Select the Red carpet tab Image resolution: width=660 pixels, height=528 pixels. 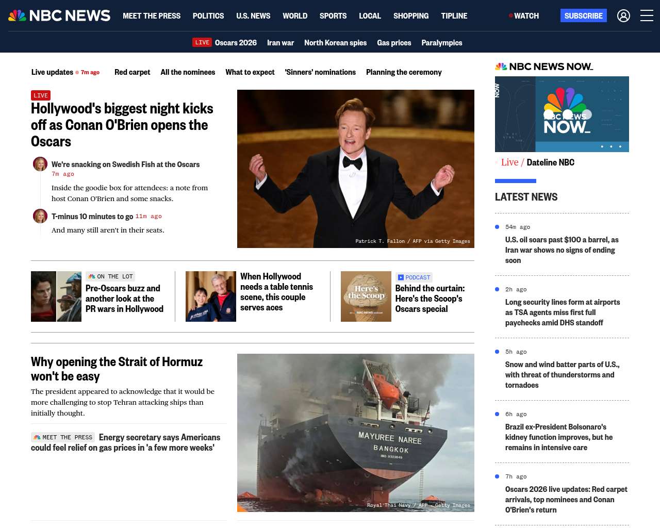pos(132,72)
